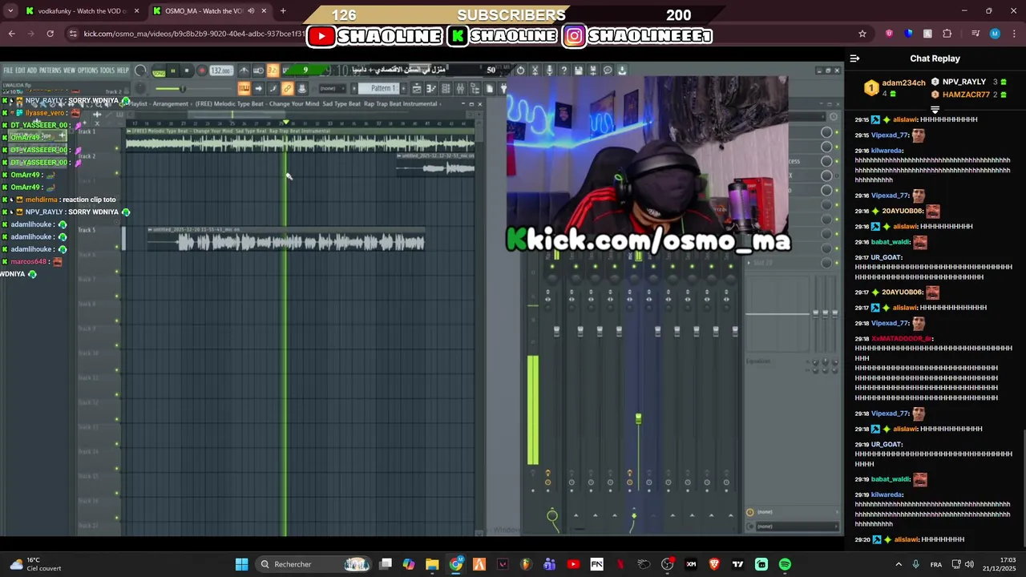
Task: Open the Pattern 1 selector
Action: [381, 88]
